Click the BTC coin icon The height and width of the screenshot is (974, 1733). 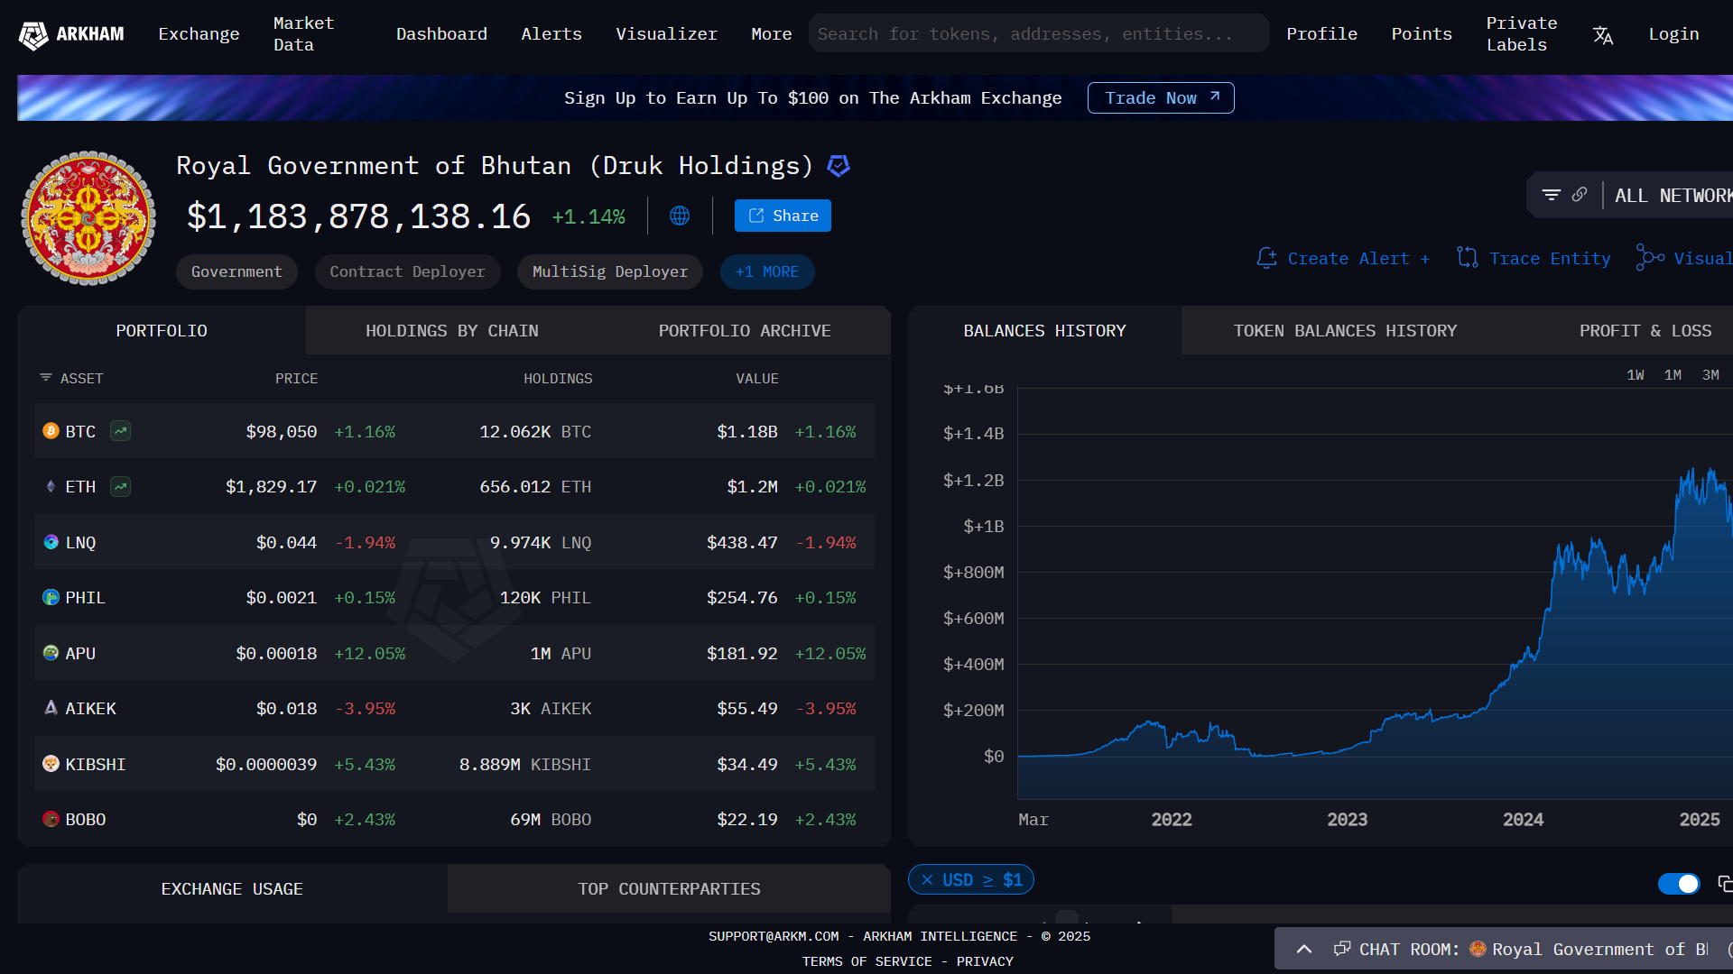click(51, 431)
